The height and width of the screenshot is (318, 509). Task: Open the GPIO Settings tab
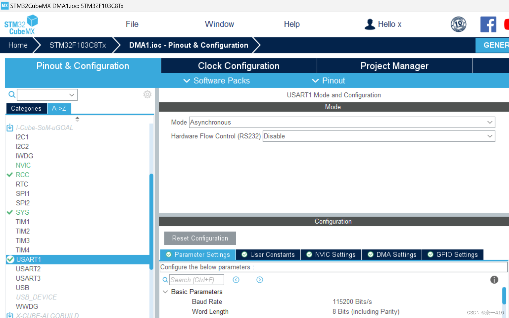point(453,255)
